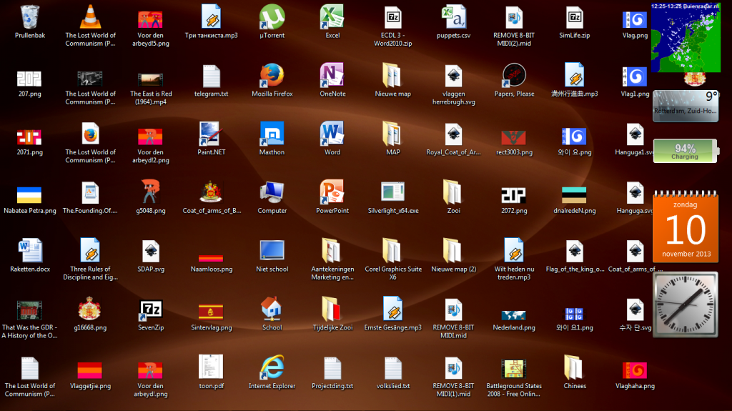Open the Mozilla Firefox shortcut

(x=272, y=75)
